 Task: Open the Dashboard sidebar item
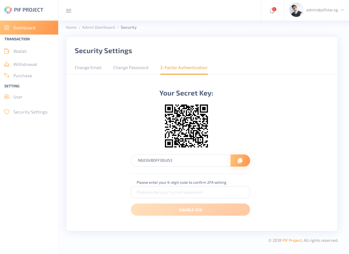[29, 28]
